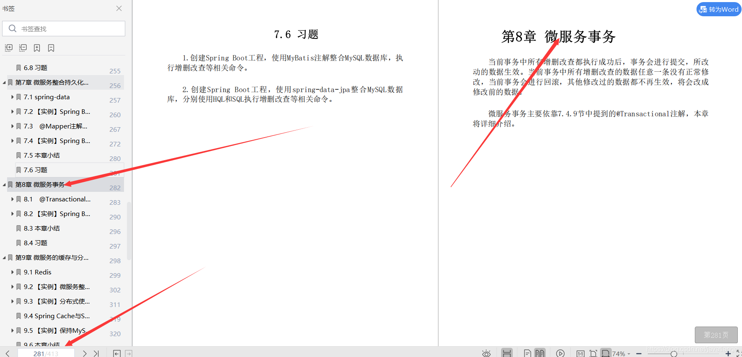Expand the 8.2 【实例】Spring B bookmark

click(13, 214)
